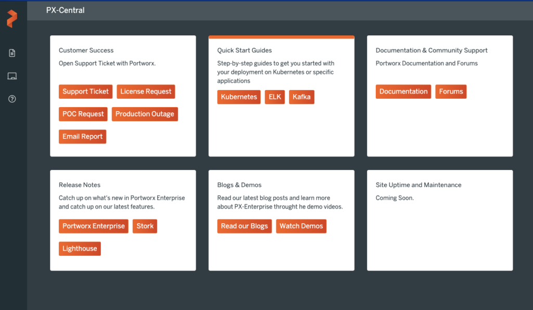Image resolution: width=533 pixels, height=310 pixels.
Task: Report a Production Outage
Action: pos(145,114)
